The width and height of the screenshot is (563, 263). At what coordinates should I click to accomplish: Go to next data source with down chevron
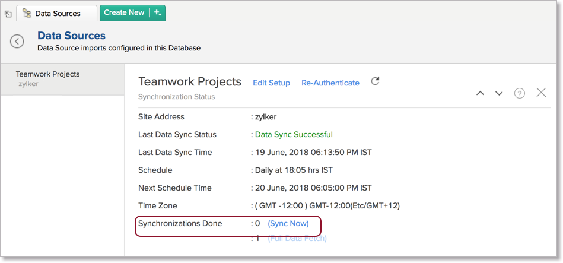499,93
